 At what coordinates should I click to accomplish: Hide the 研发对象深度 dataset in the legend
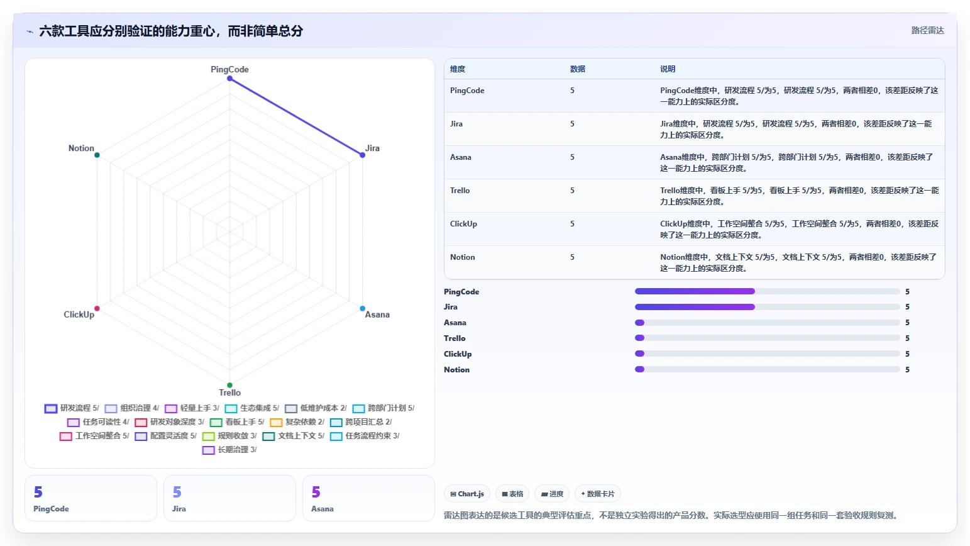click(x=169, y=422)
